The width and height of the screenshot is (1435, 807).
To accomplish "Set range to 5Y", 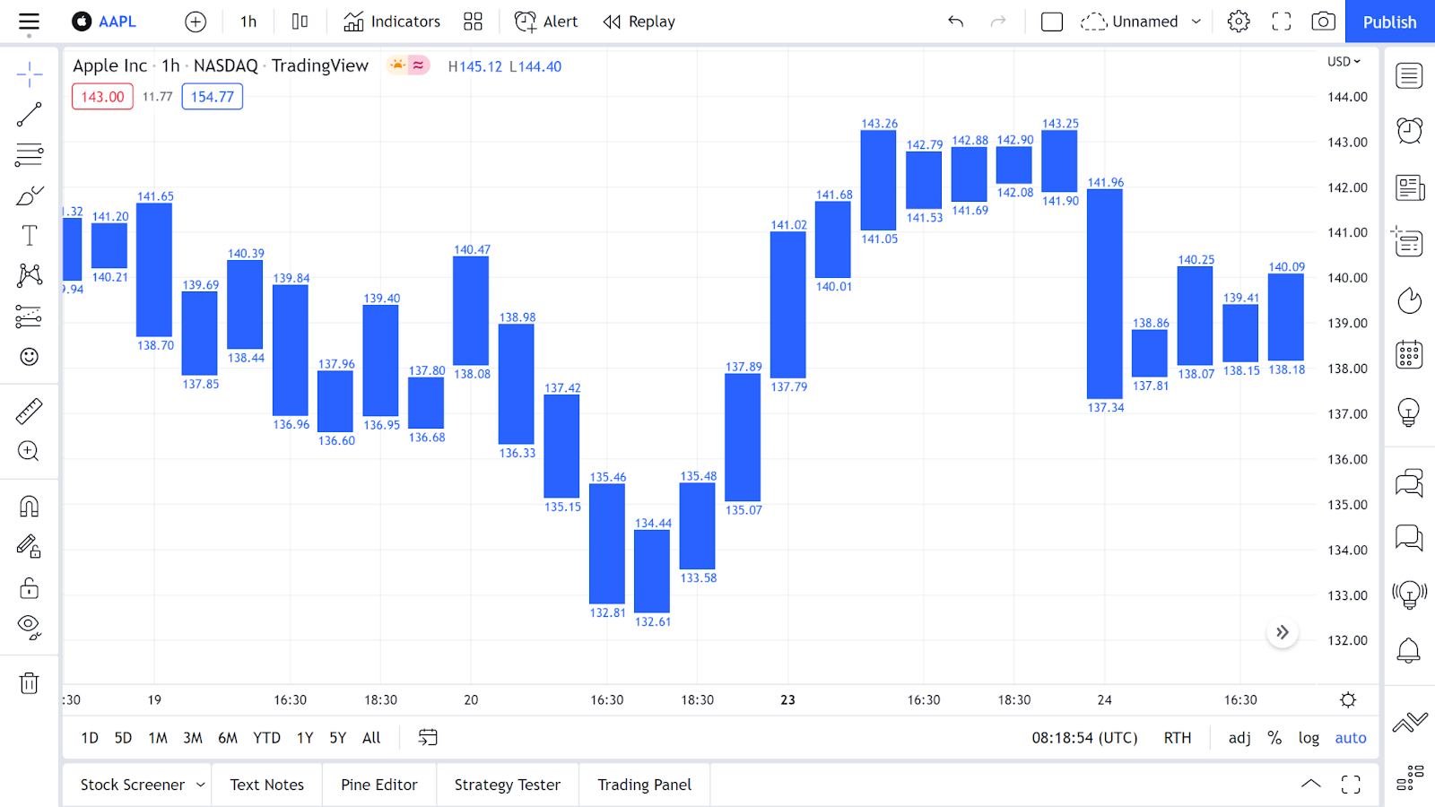I will tap(337, 738).
